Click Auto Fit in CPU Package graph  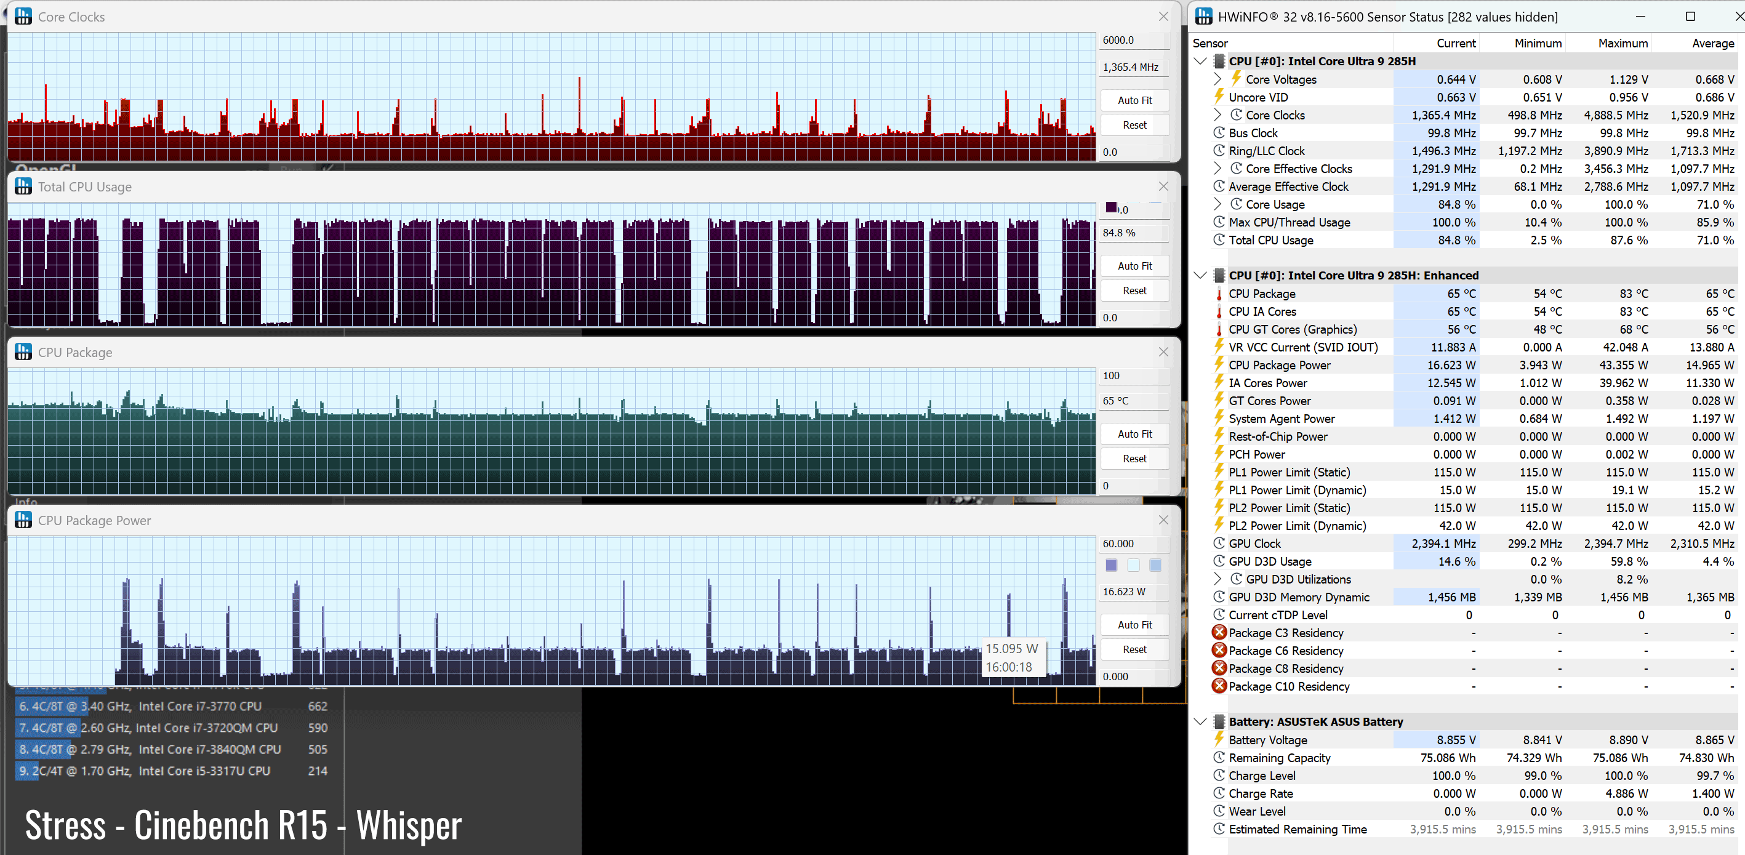click(1134, 433)
